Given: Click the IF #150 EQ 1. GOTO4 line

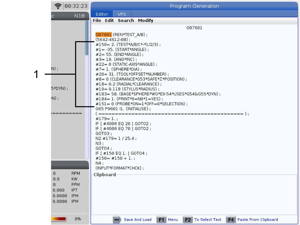Looking at the screenshot, I should 121,153.
